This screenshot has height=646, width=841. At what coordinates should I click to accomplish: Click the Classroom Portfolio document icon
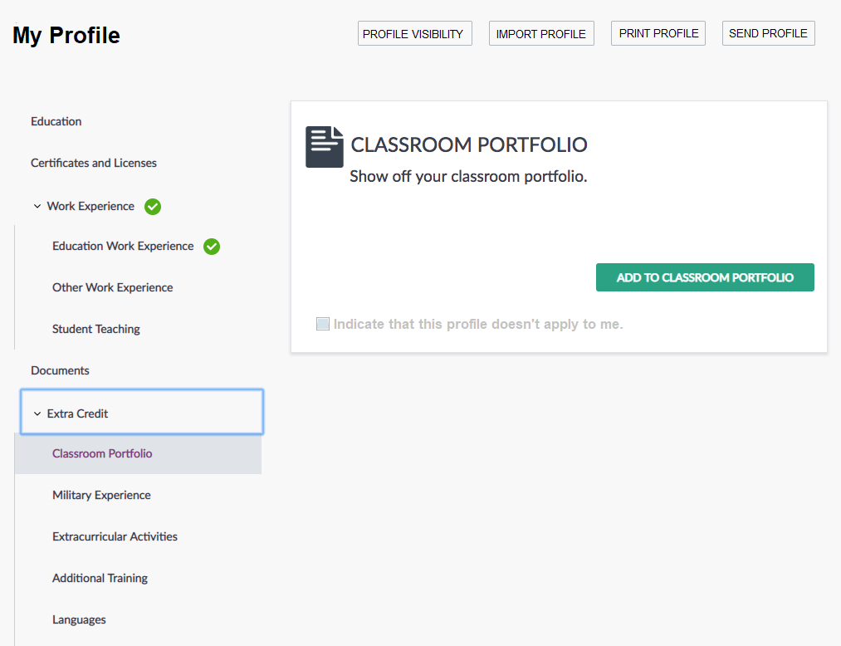(324, 147)
